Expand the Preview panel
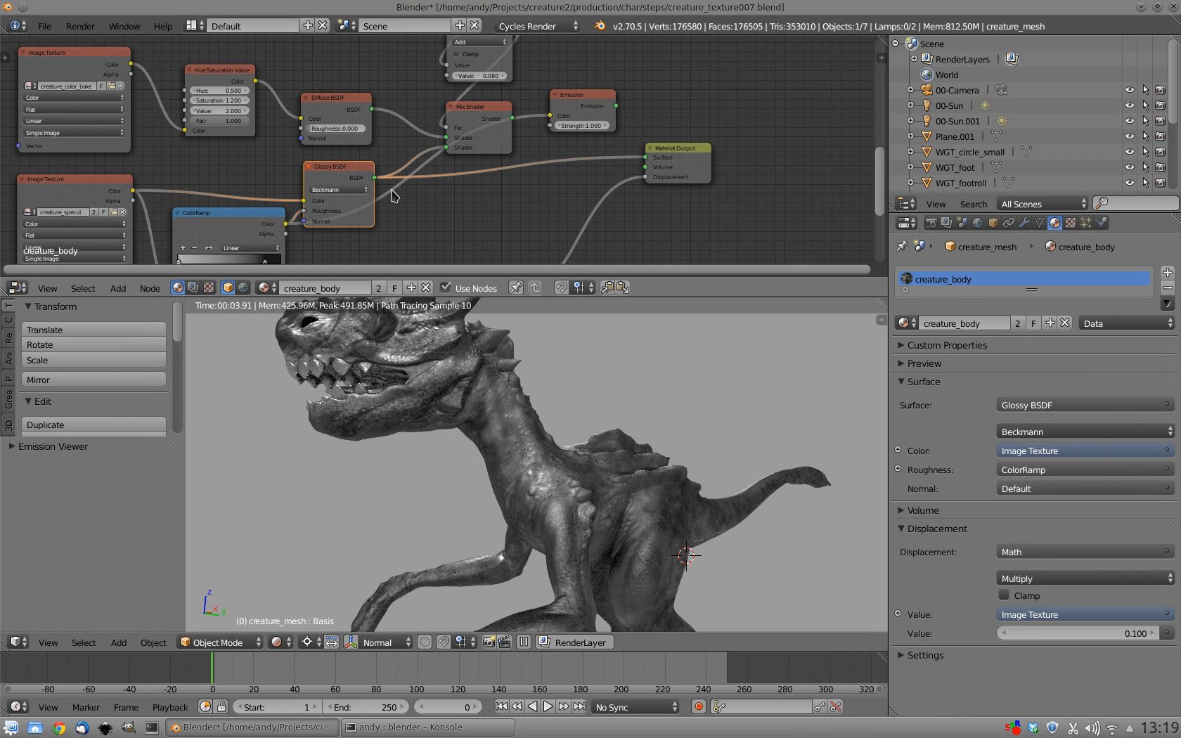This screenshot has width=1181, height=738. tap(924, 363)
